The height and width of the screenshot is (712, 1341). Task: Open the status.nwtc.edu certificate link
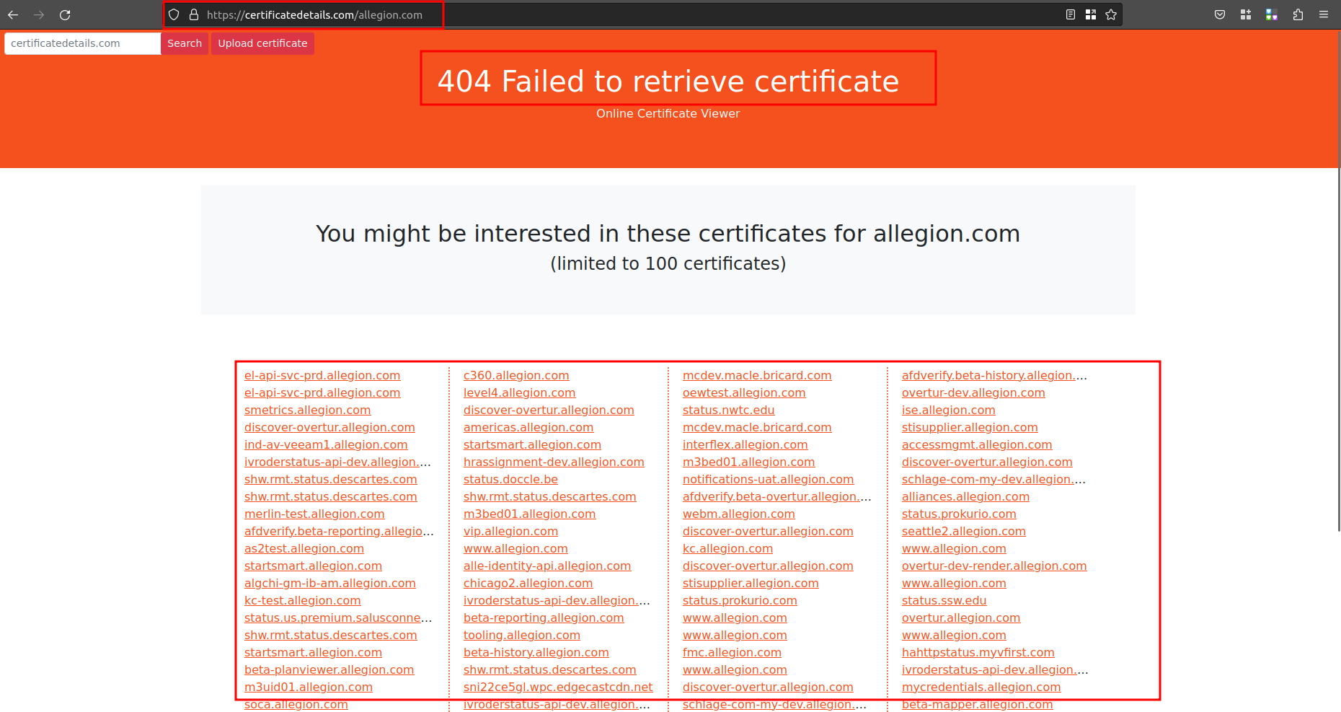(x=728, y=410)
